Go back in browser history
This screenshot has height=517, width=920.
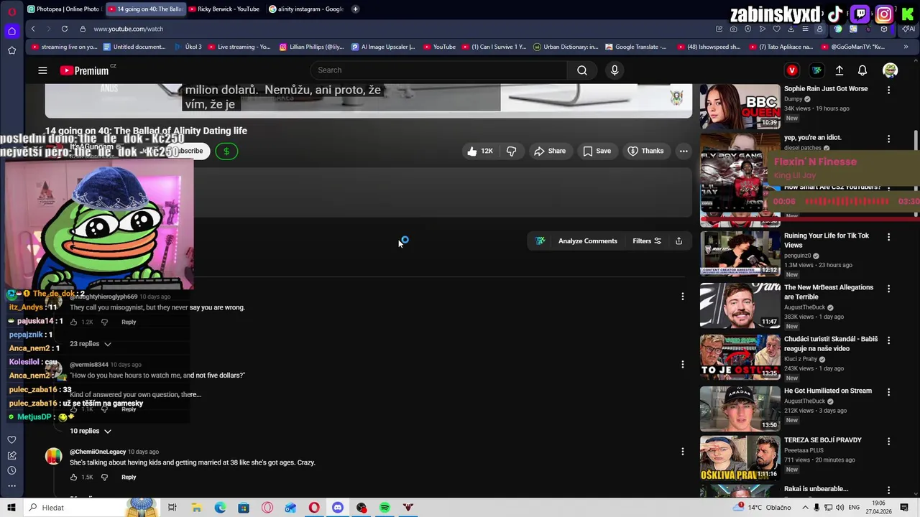(33, 29)
